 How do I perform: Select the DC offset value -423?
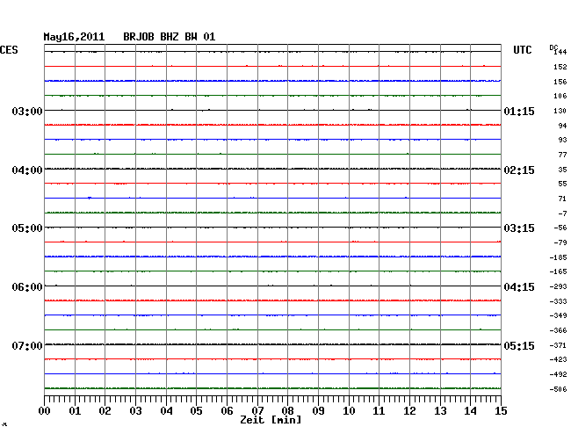(x=558, y=359)
